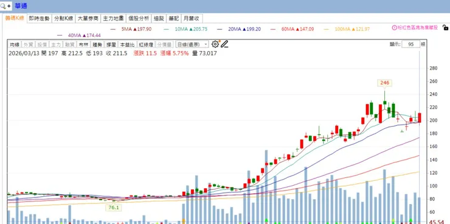The height and width of the screenshot is (224, 450).
Task: Click the 量 73,017 volume value
Action: [x=204, y=53]
